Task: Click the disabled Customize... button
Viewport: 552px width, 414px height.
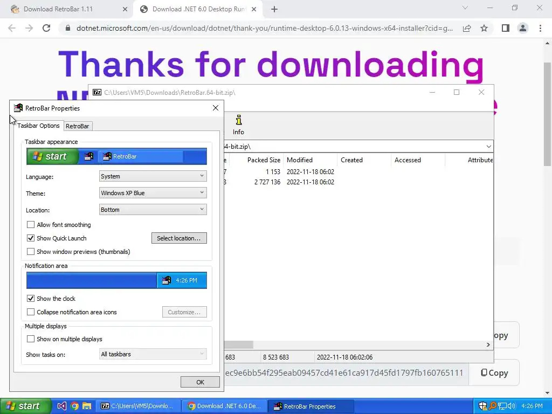Action: [184, 312]
